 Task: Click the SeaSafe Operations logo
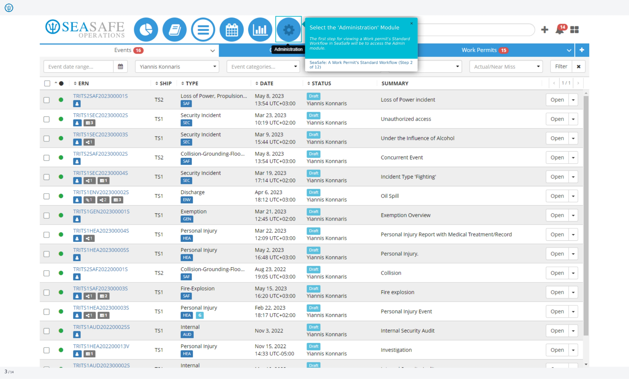click(x=85, y=29)
